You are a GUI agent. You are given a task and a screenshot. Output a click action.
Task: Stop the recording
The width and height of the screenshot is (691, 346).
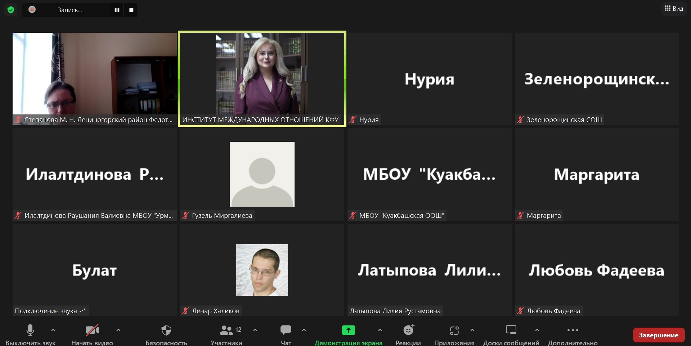131,10
